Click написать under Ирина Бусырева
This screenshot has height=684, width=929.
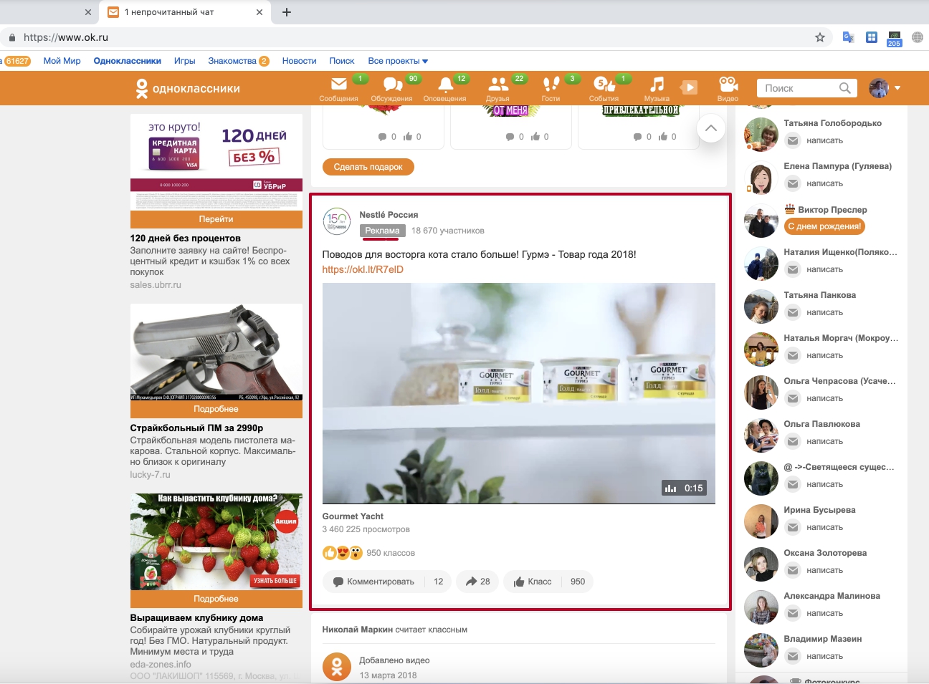coord(824,527)
